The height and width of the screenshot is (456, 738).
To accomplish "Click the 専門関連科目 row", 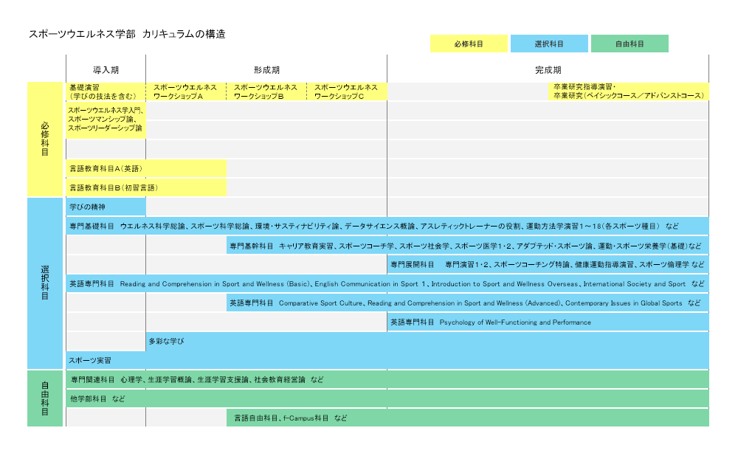I will tap(387, 380).
